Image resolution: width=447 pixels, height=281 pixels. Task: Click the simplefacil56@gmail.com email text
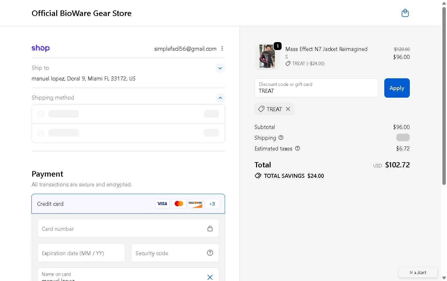coord(185,49)
